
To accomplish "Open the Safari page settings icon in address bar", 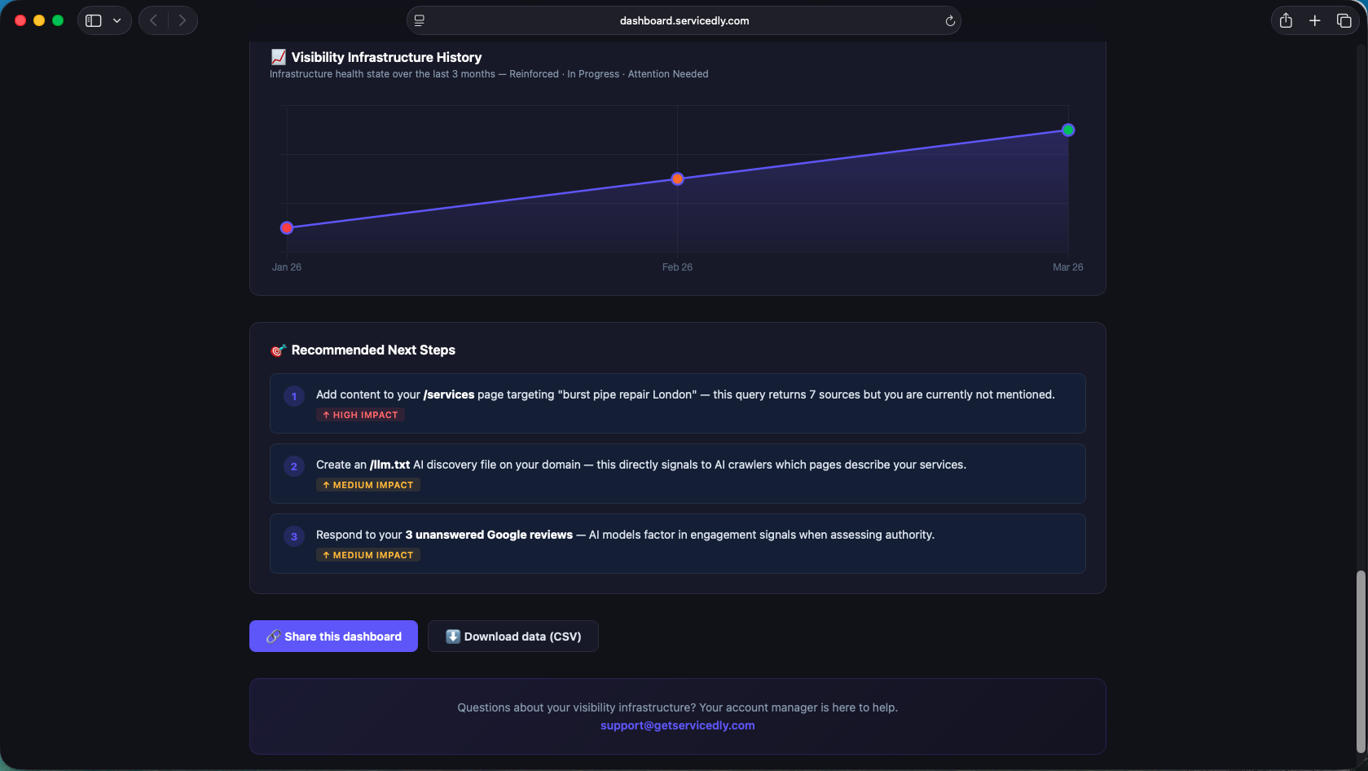I will (419, 20).
